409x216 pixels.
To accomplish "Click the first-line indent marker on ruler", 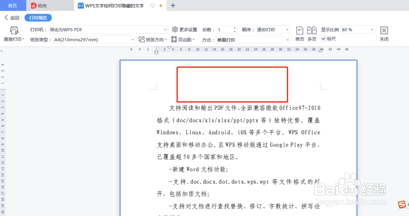I will click(169, 47).
